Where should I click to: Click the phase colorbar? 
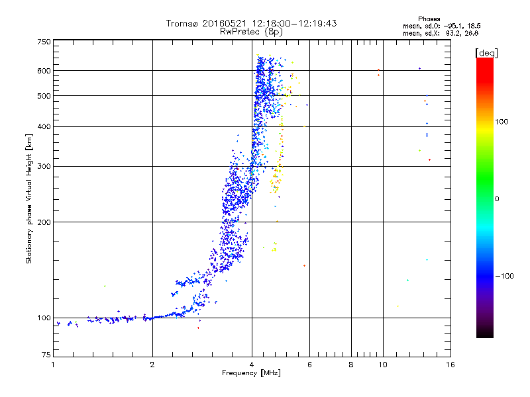[485, 197]
